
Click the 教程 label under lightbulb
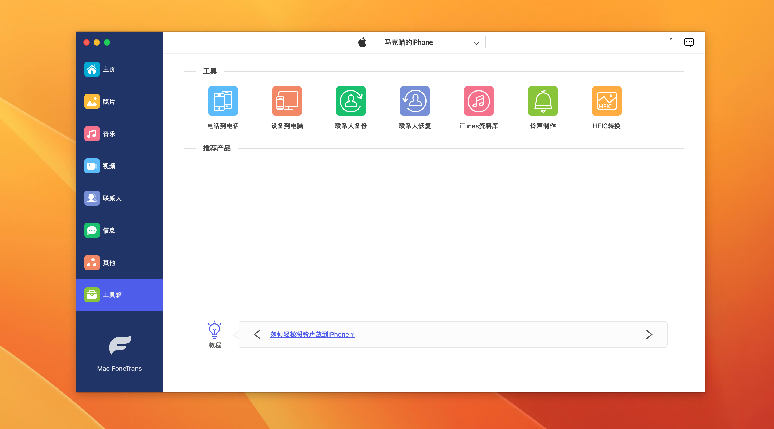tap(215, 345)
